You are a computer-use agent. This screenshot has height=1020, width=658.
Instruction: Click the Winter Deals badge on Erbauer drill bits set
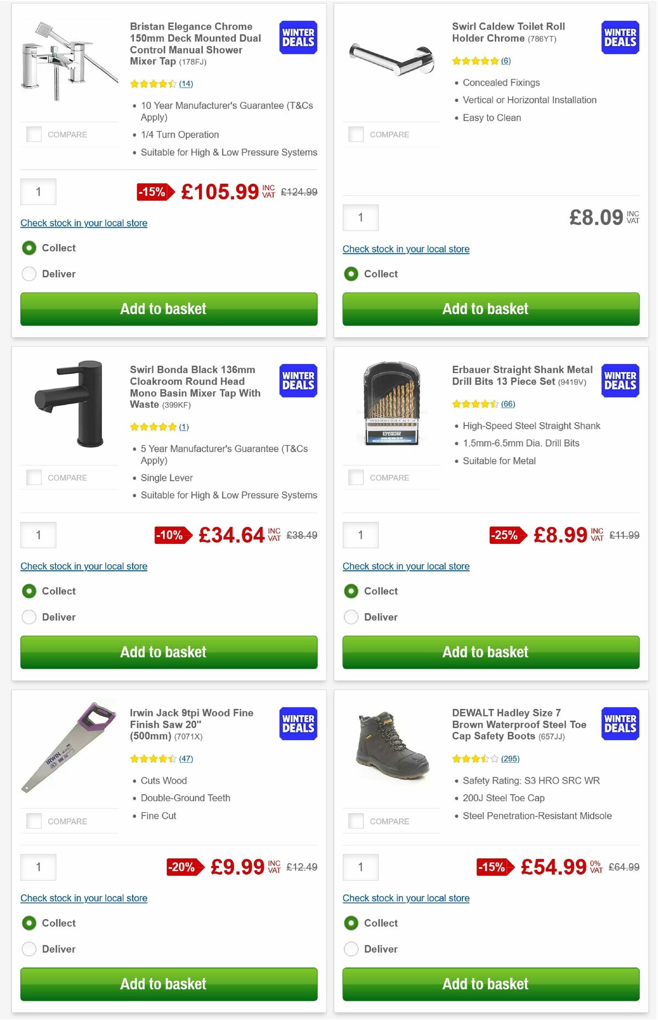click(x=620, y=380)
